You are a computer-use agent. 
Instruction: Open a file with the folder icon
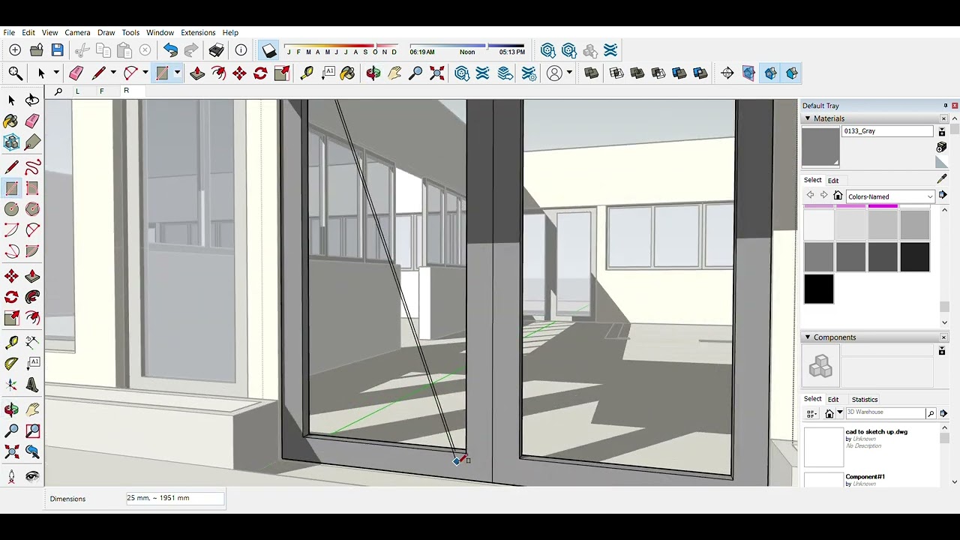pos(36,50)
